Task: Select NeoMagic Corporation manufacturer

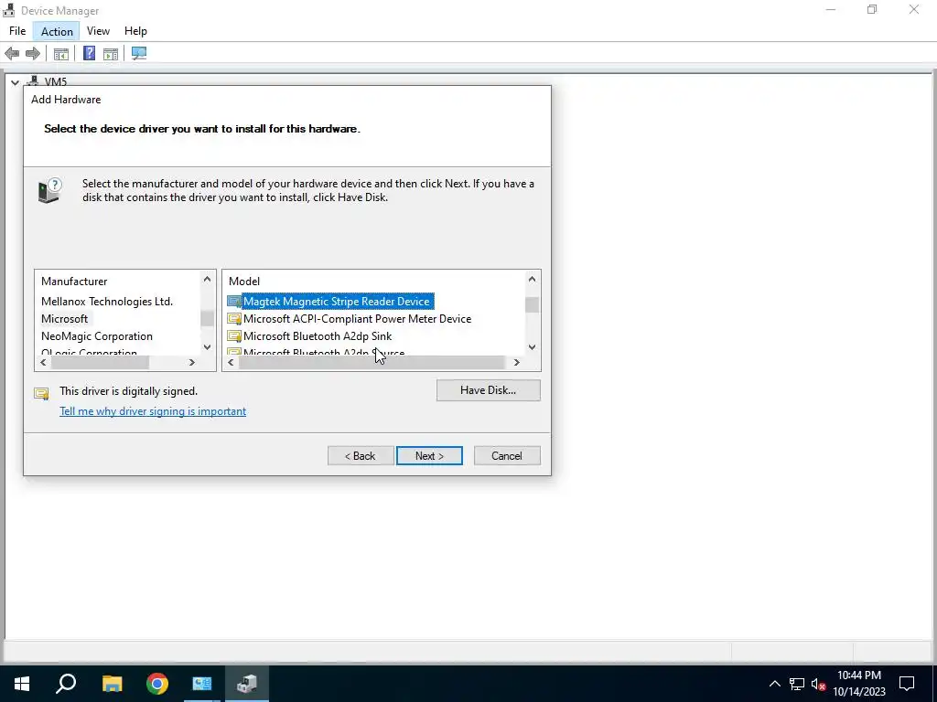Action: click(x=97, y=336)
